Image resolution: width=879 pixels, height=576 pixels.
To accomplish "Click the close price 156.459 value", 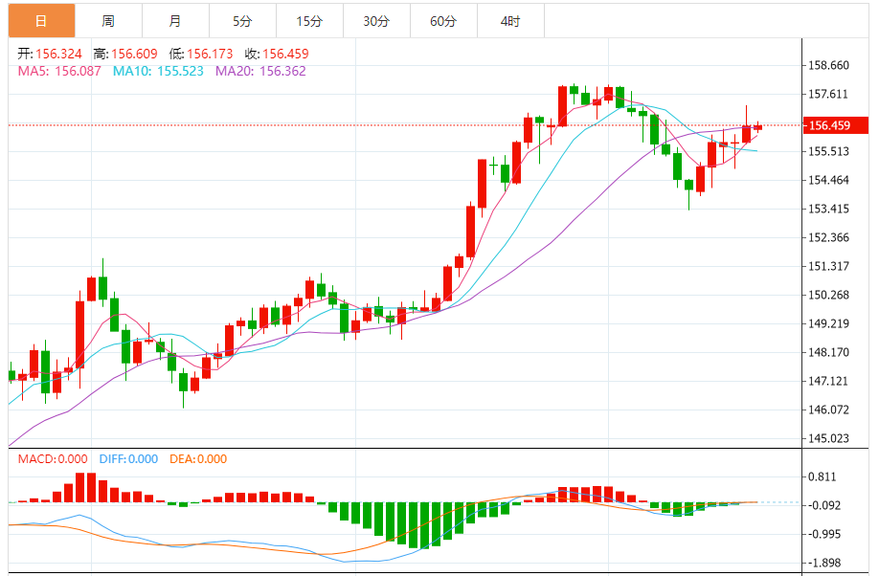I will [285, 54].
